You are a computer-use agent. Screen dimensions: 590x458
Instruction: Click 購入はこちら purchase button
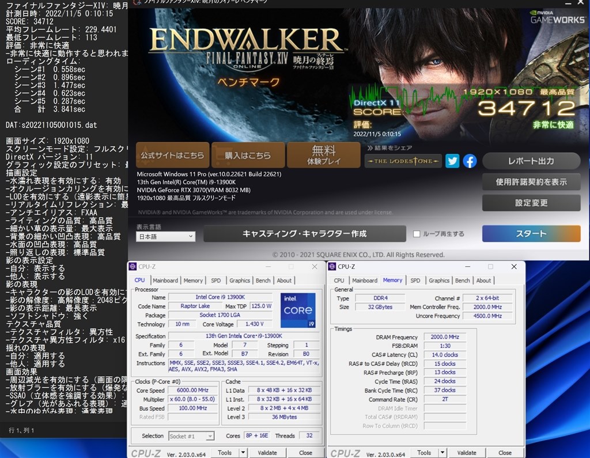[248, 154]
